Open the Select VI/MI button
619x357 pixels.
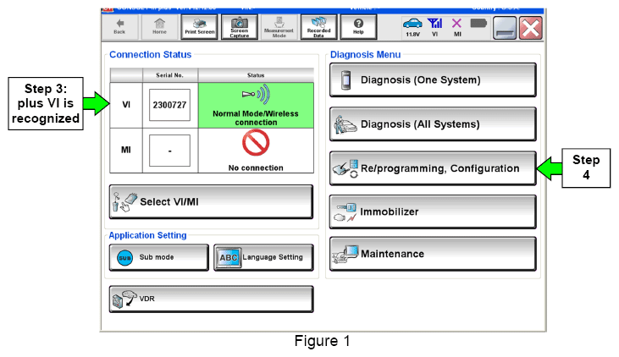[211, 201]
